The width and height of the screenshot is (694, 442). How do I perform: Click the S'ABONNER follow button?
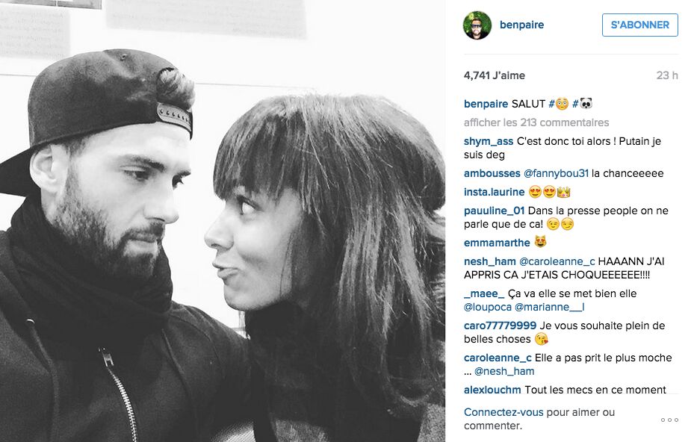click(x=640, y=25)
